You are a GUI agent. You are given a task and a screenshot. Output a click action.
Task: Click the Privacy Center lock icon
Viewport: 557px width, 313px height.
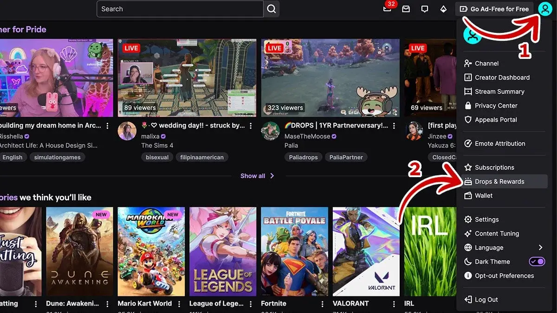click(468, 106)
